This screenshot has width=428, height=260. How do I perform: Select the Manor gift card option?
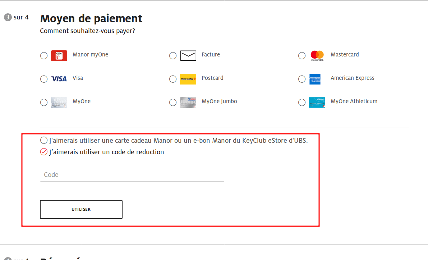(44, 140)
